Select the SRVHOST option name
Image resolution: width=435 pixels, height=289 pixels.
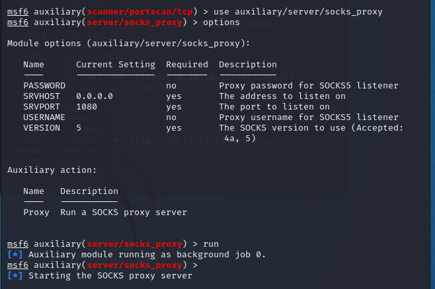[41, 96]
